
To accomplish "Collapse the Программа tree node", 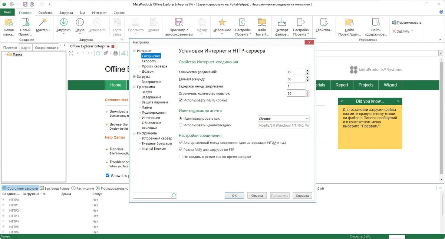I will [x=135, y=87].
